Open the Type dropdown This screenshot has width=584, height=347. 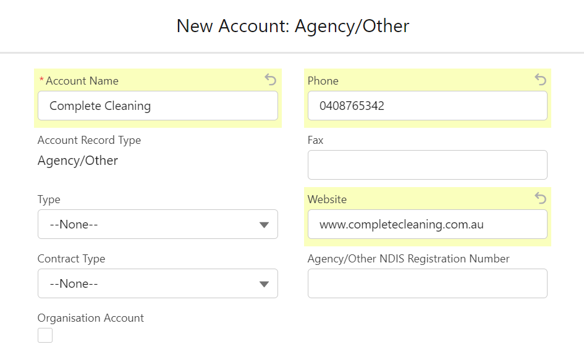pos(158,224)
